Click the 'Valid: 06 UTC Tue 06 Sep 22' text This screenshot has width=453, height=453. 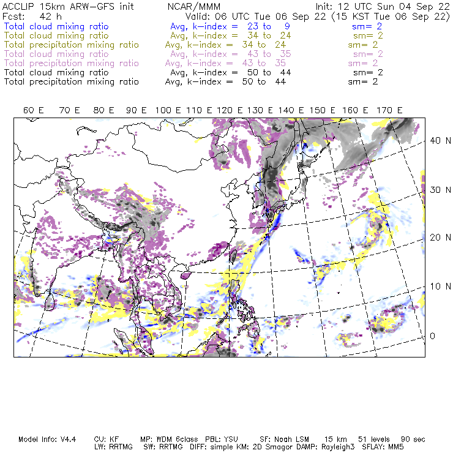[x=255, y=16]
